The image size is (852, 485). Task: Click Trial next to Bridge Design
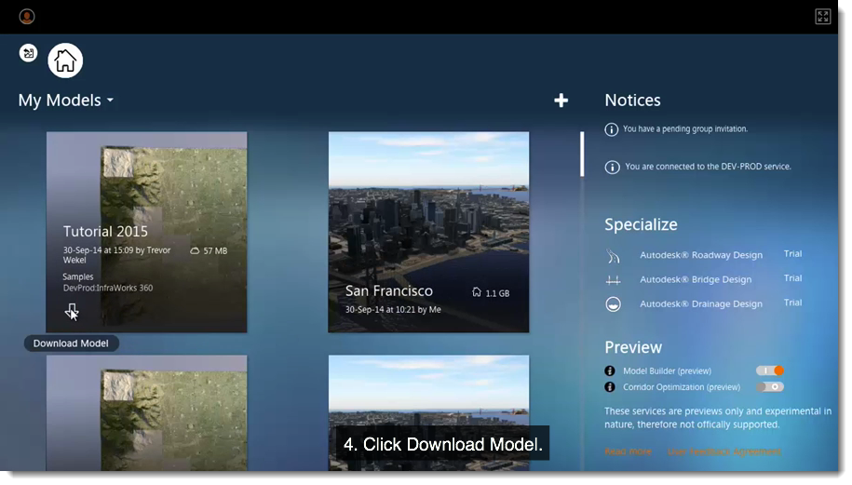pyautogui.click(x=792, y=278)
